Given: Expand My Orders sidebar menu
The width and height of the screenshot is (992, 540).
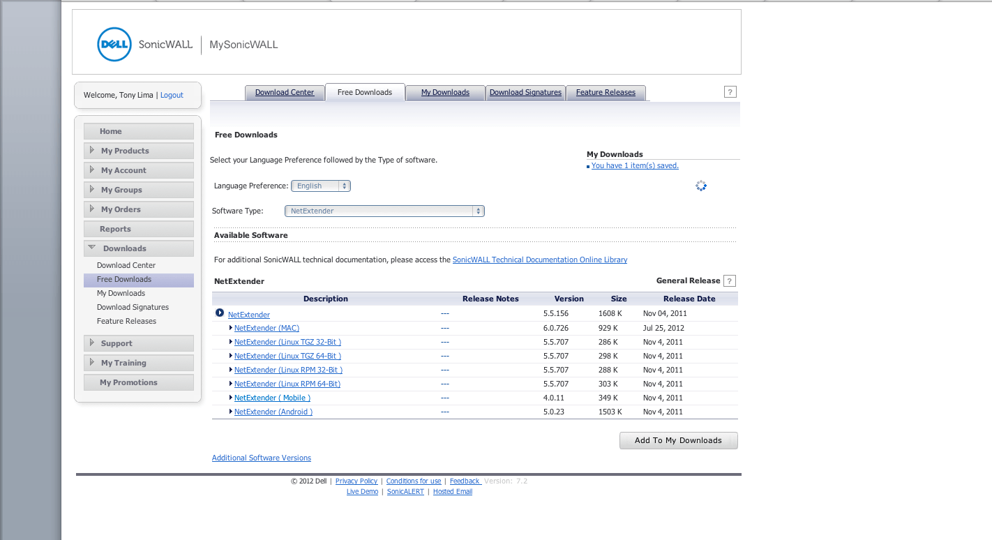Looking at the screenshot, I should pos(139,209).
